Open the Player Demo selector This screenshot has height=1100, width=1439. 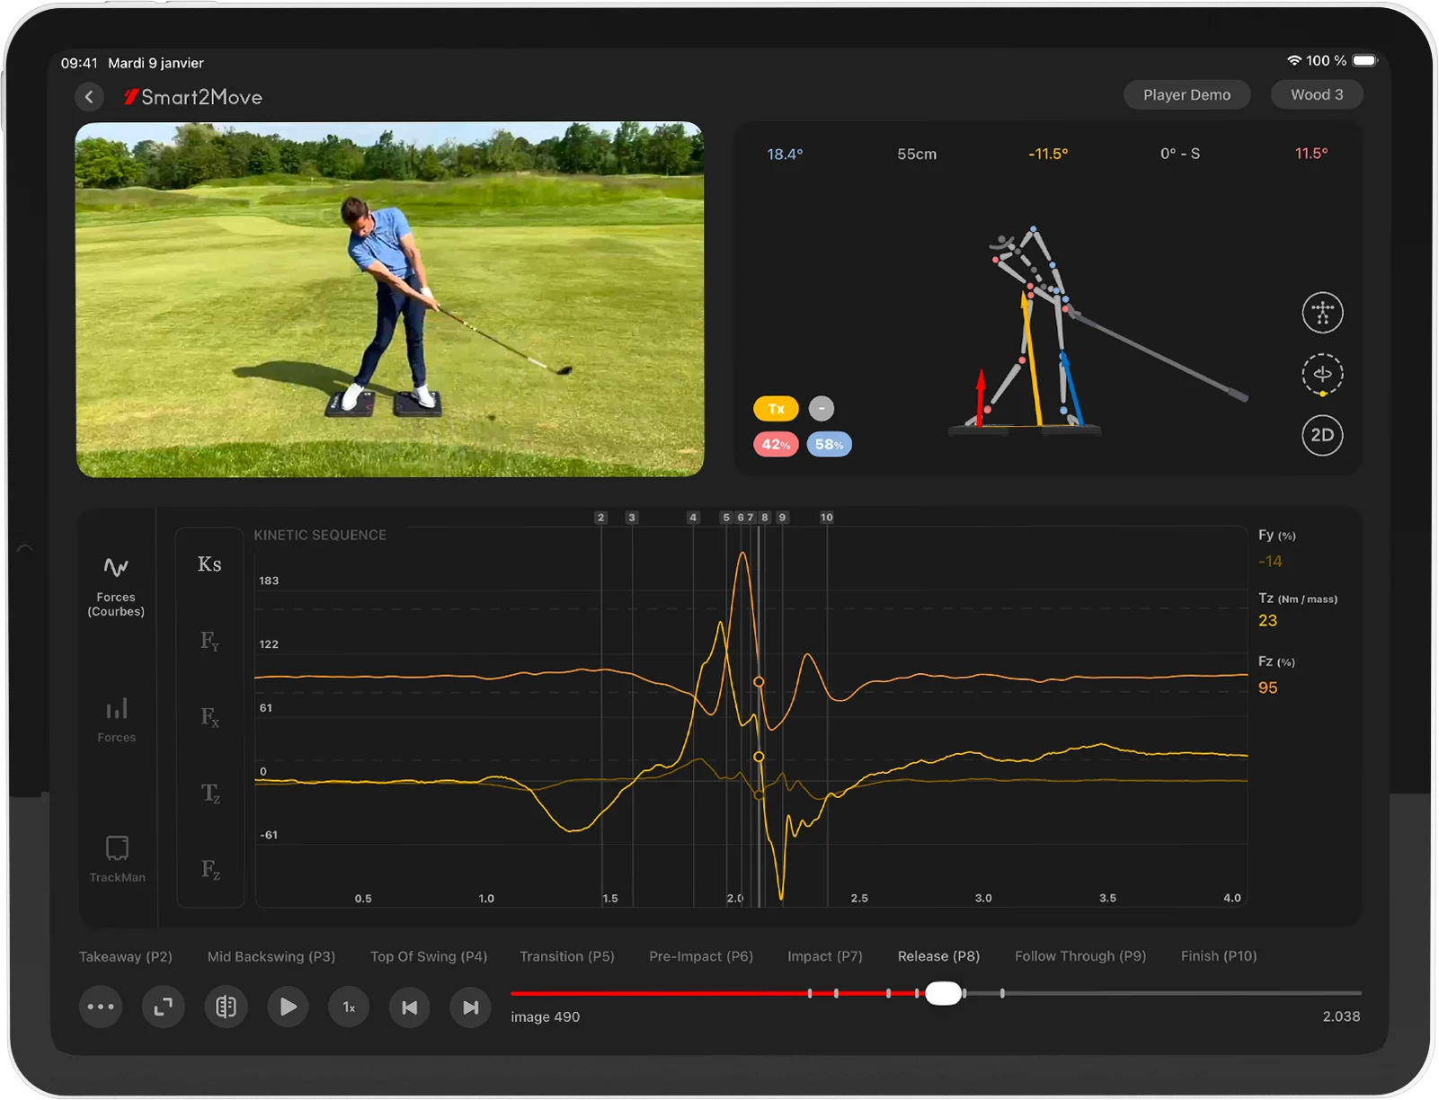pos(1186,95)
